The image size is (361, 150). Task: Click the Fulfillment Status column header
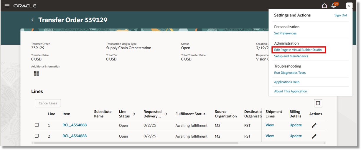click(190, 114)
